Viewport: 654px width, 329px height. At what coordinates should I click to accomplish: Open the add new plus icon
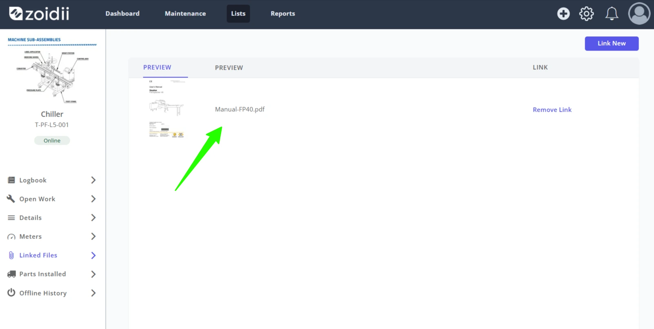563,13
